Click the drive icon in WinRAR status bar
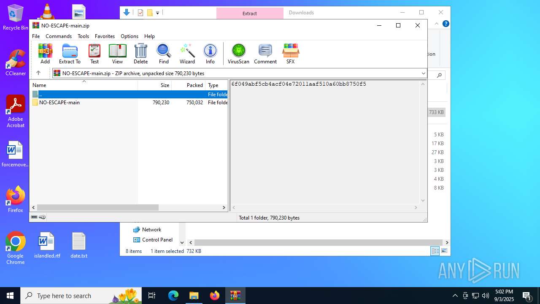540x304 pixels. [34, 217]
